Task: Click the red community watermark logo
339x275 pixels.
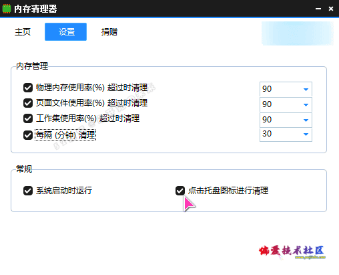Action: point(292,252)
